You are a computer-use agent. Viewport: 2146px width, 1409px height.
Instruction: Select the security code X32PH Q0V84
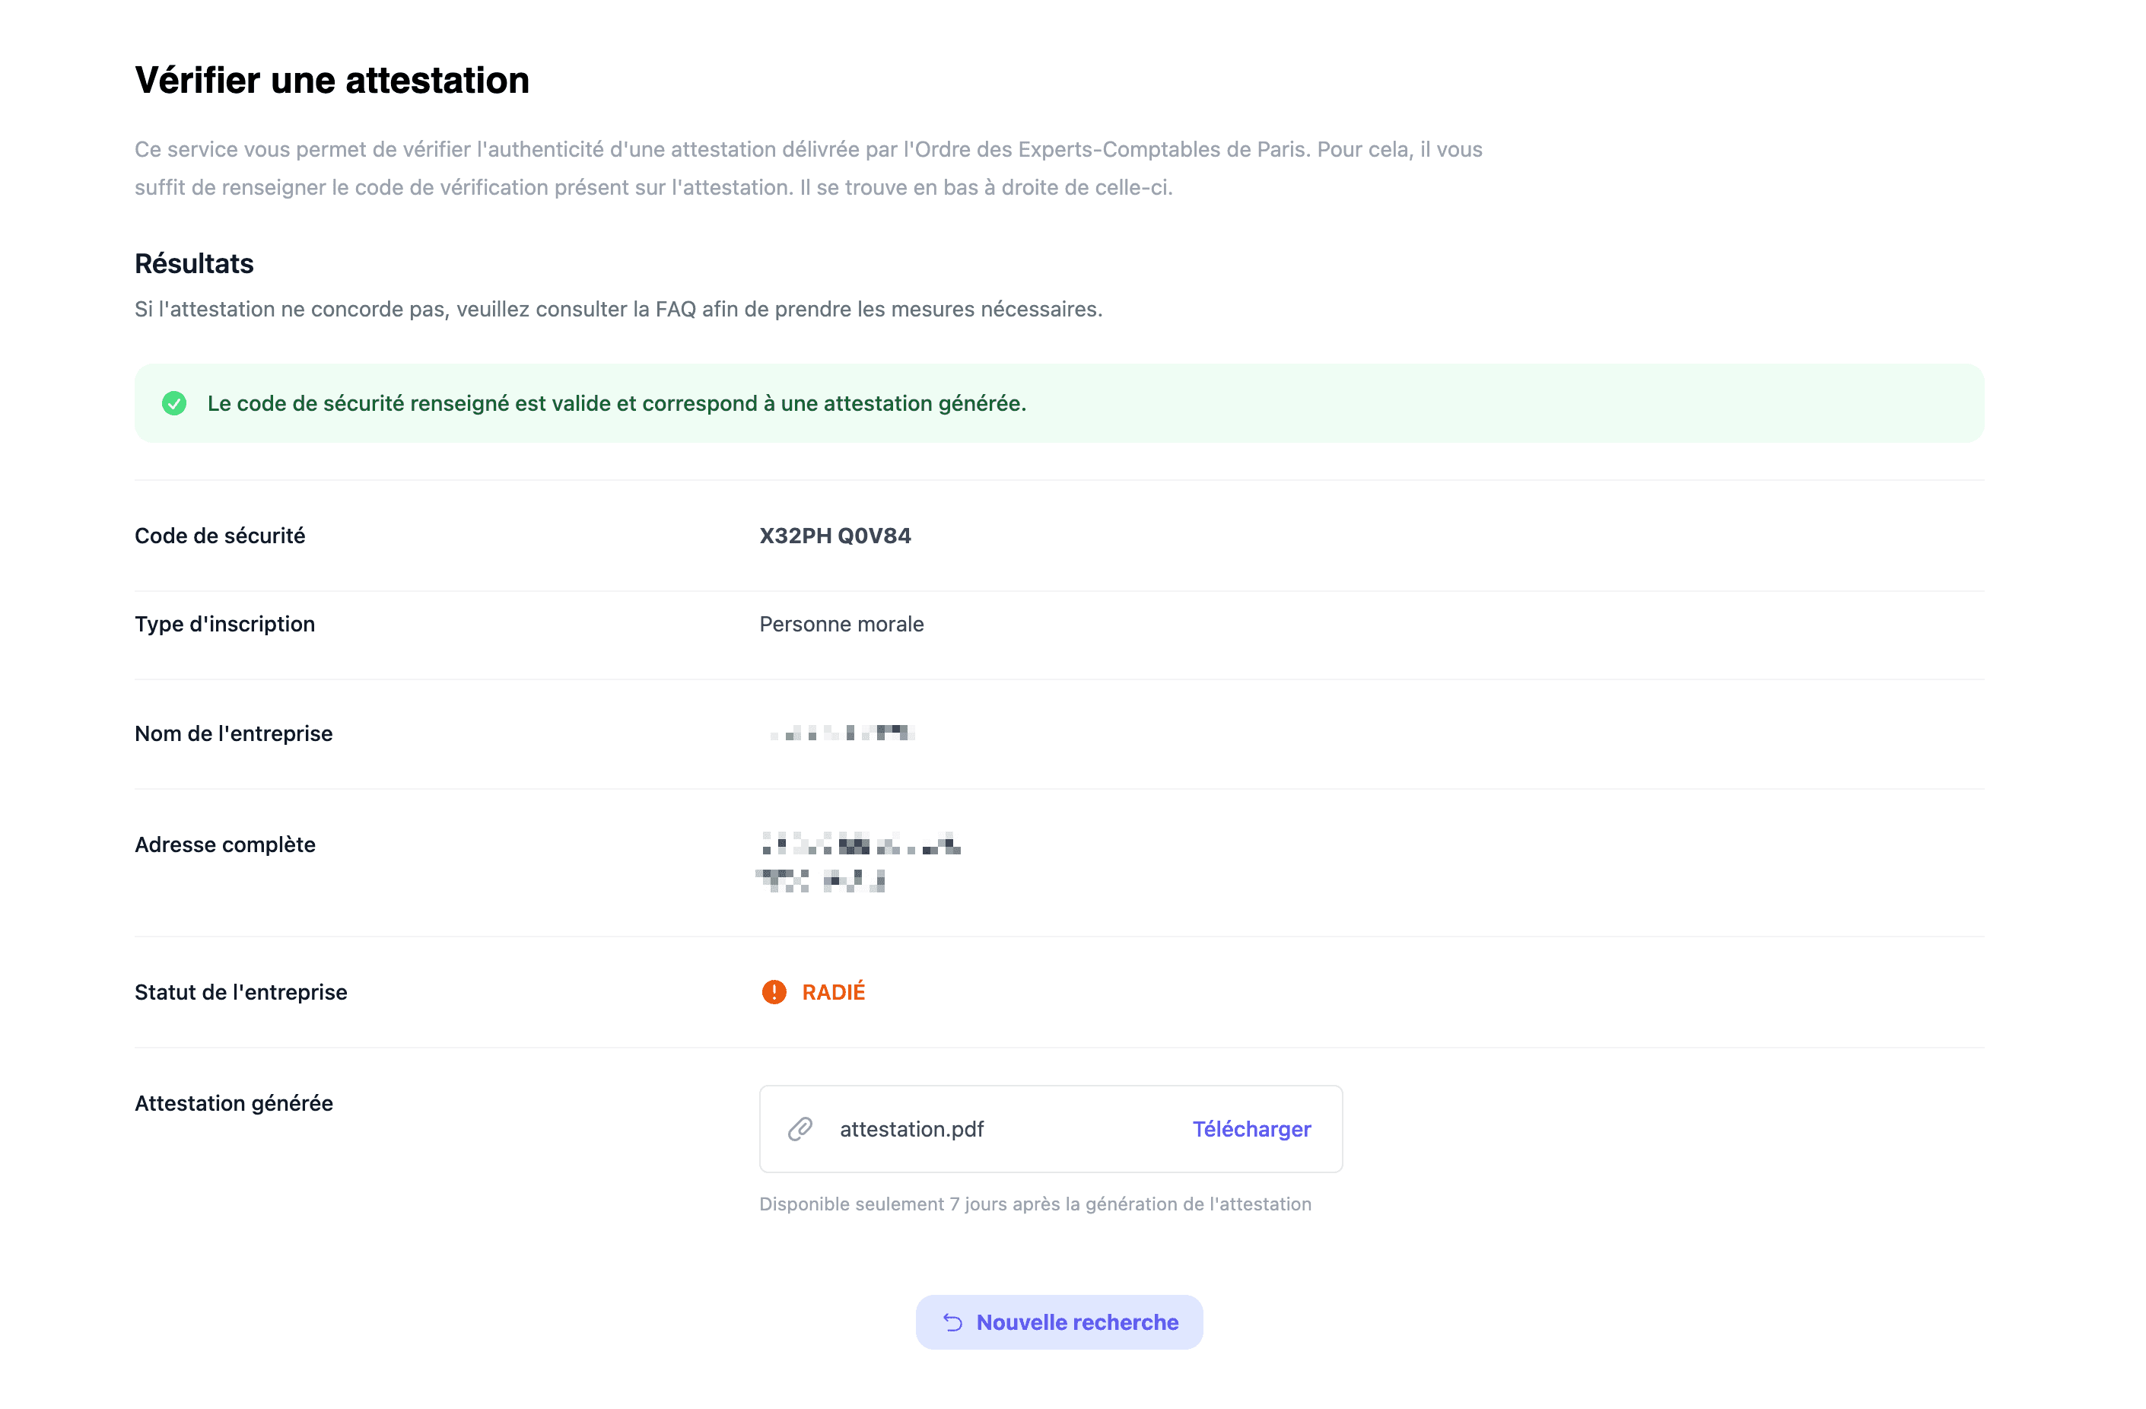coord(835,536)
